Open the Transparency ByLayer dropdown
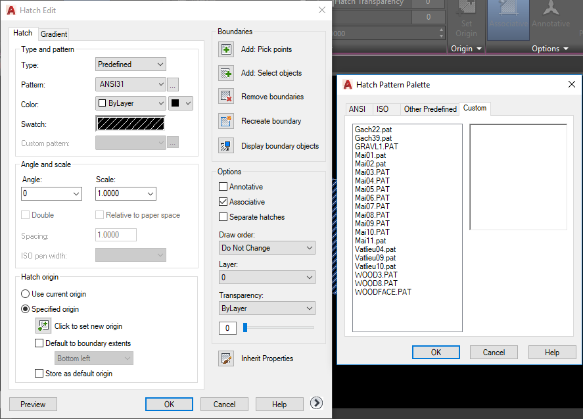 (267, 308)
